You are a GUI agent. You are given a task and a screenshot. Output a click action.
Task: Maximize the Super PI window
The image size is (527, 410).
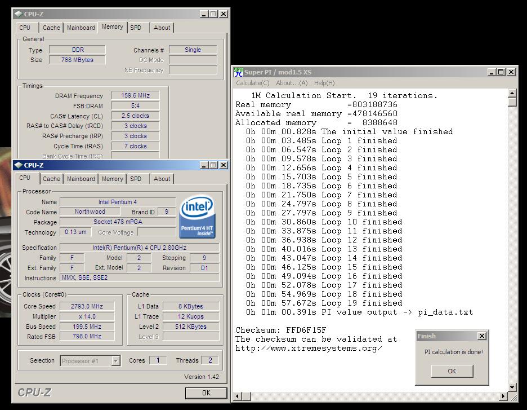pos(501,72)
